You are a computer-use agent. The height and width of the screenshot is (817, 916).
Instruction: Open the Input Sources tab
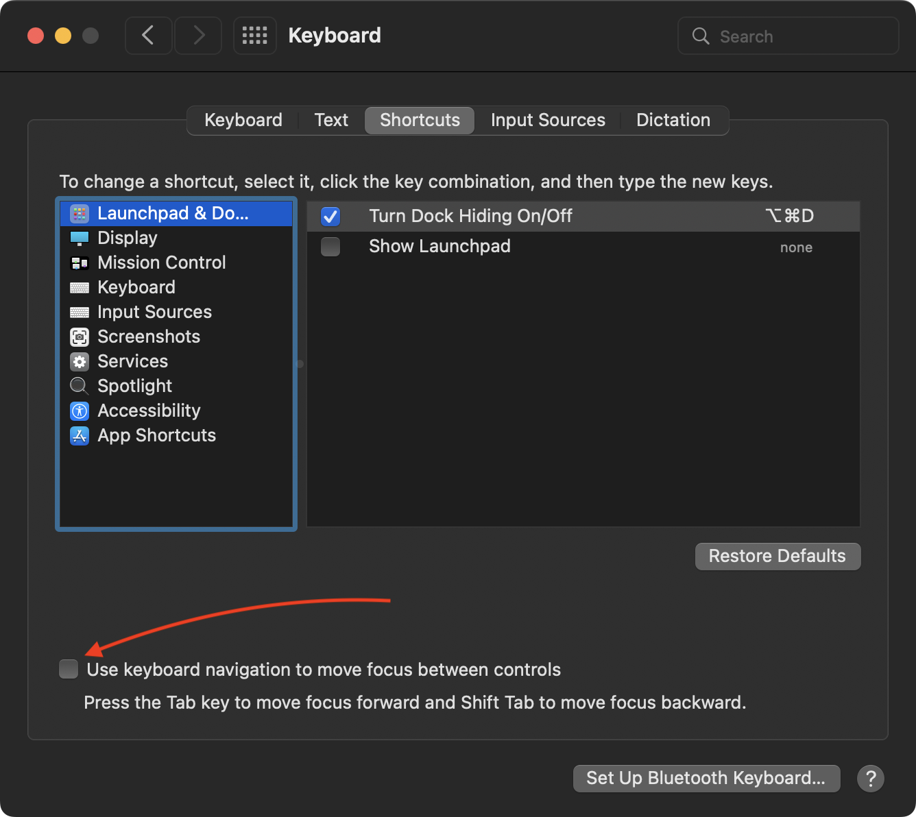coord(548,120)
